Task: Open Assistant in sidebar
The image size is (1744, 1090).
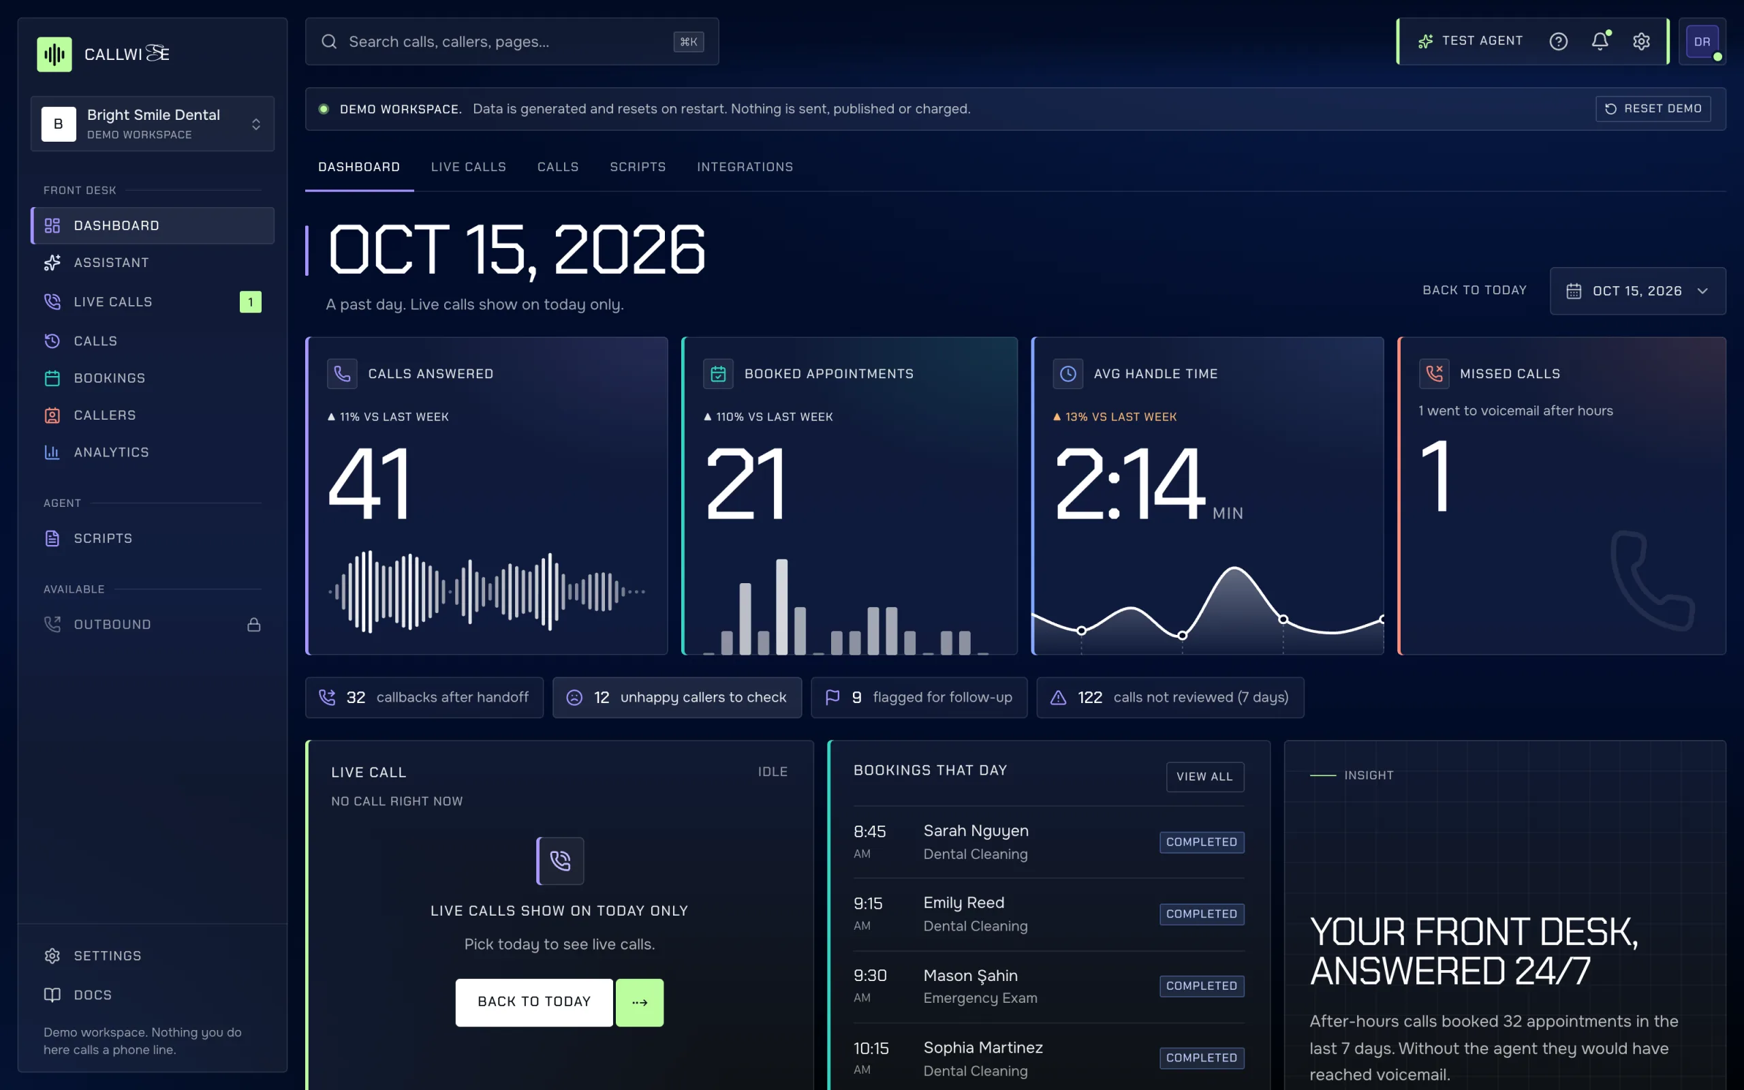Action: click(152, 262)
